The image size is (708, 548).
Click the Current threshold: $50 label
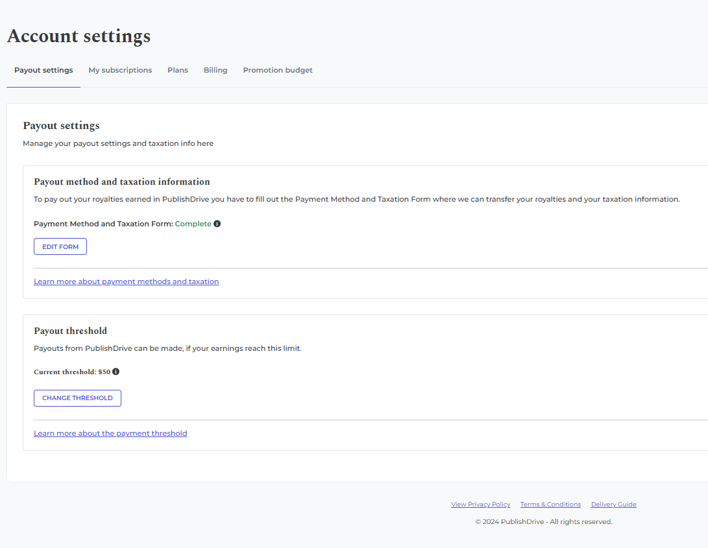click(x=71, y=372)
